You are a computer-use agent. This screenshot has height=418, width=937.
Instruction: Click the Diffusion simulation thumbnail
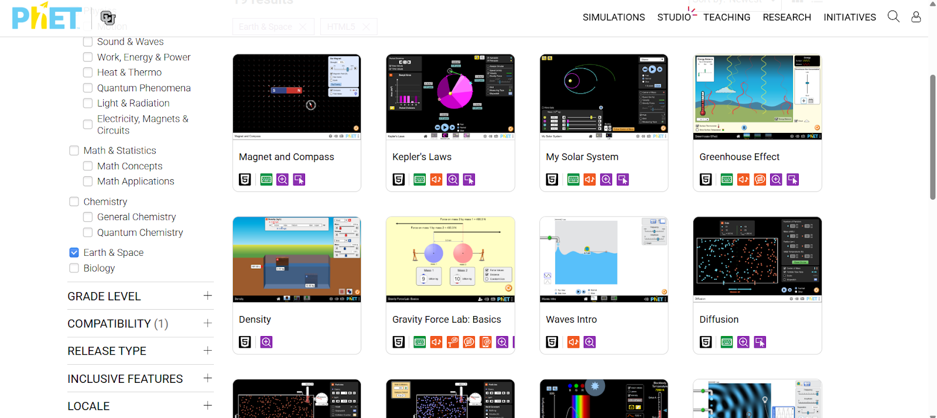(757, 259)
